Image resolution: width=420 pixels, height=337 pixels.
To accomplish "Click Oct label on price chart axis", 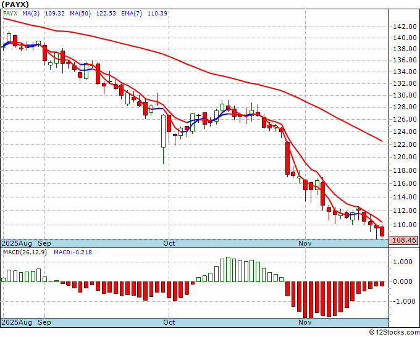I will tap(169, 243).
